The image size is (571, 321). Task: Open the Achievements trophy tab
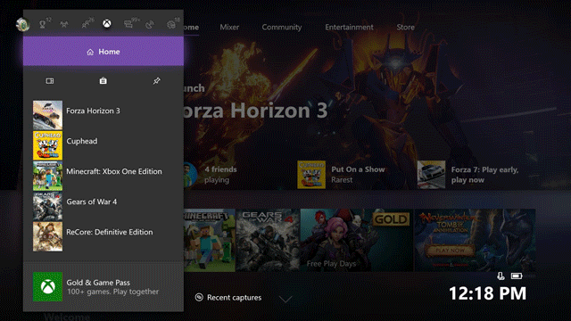[x=43, y=24]
